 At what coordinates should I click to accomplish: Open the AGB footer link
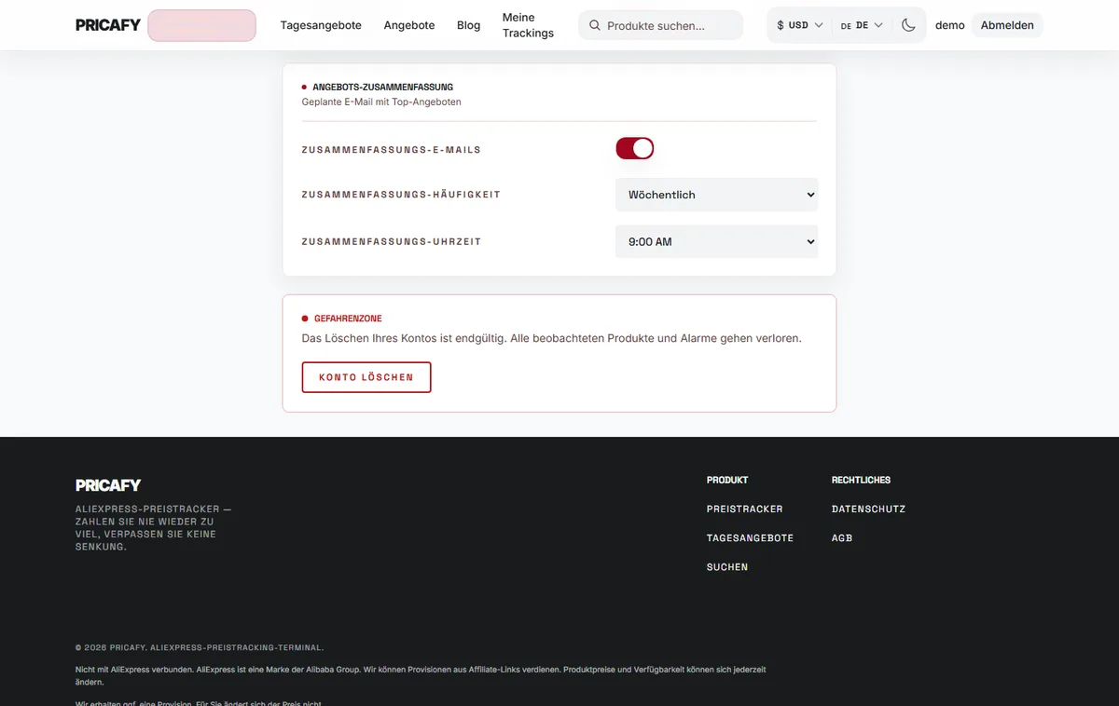[x=842, y=537]
